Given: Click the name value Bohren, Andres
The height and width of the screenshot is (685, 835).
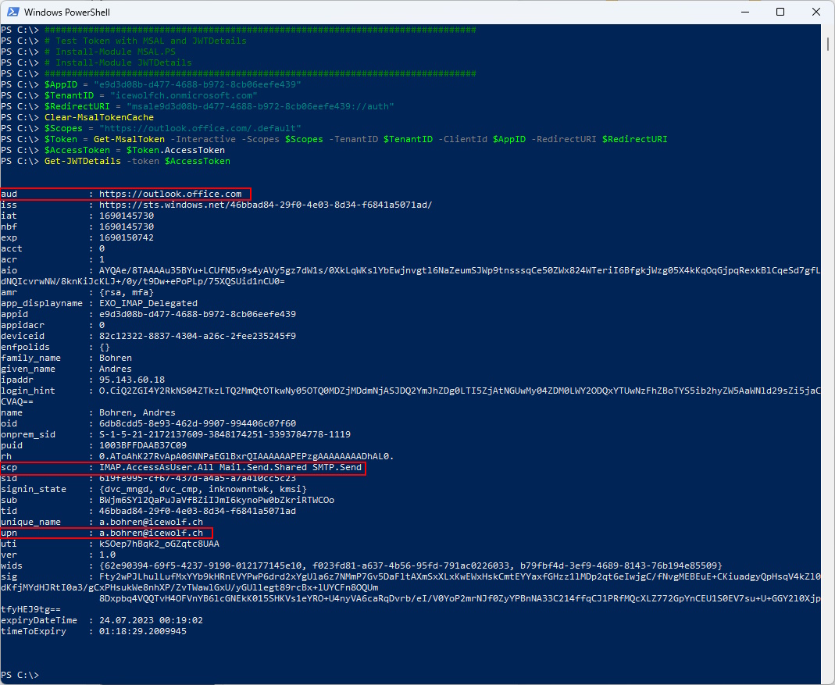Looking at the screenshot, I should (137, 412).
